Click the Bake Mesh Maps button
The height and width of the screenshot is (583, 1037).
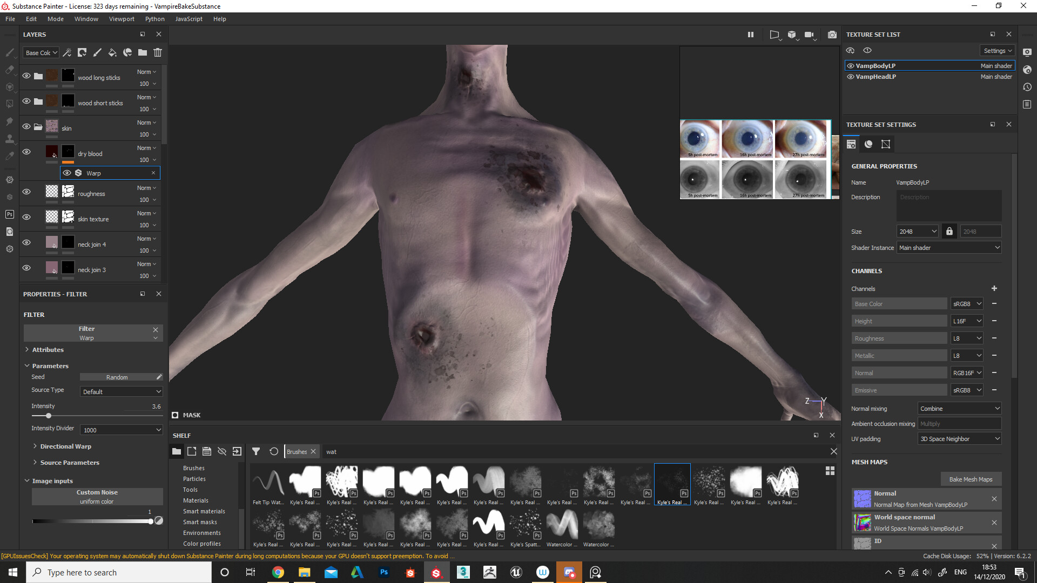tap(971, 479)
